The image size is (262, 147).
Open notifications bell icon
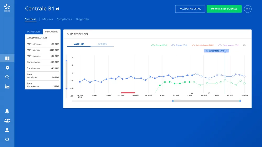click(7, 111)
